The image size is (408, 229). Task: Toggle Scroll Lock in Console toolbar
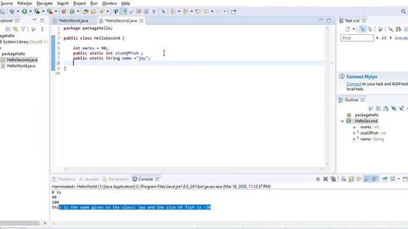point(351,179)
